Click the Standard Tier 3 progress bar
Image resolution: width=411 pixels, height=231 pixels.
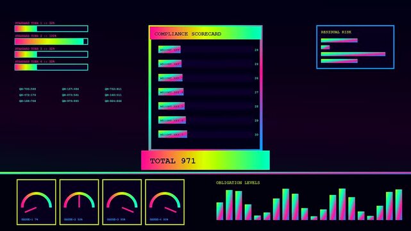(x=51, y=55)
